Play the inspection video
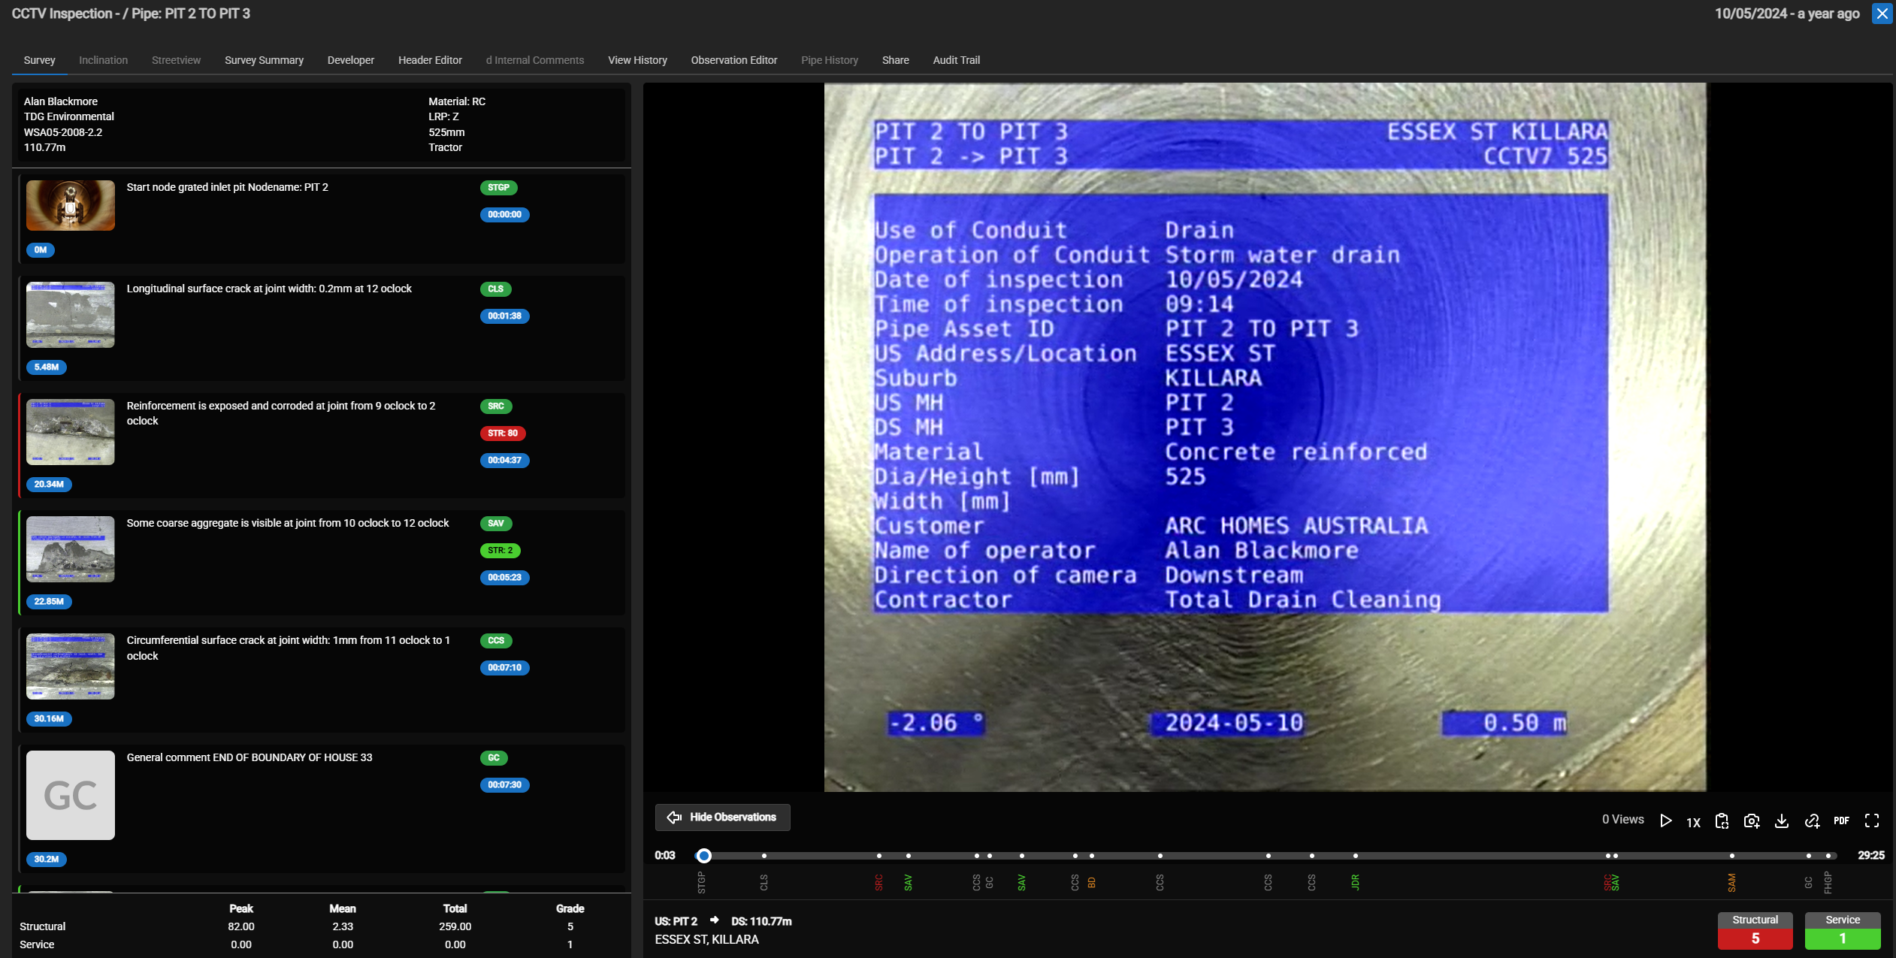 tap(1665, 820)
